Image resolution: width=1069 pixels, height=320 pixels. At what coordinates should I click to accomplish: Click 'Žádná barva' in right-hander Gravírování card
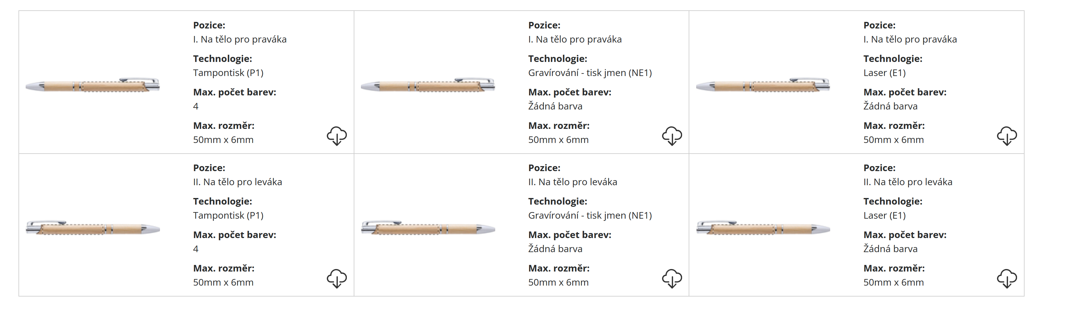(x=555, y=107)
